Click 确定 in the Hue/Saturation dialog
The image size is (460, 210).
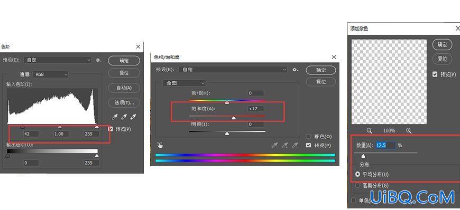321,70
